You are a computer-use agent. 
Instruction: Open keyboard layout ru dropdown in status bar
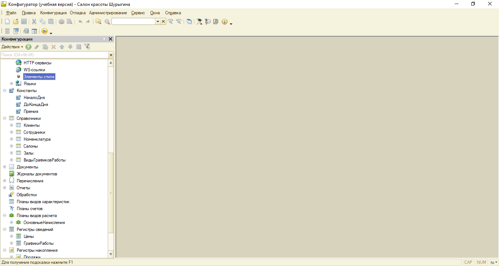[x=494, y=262]
